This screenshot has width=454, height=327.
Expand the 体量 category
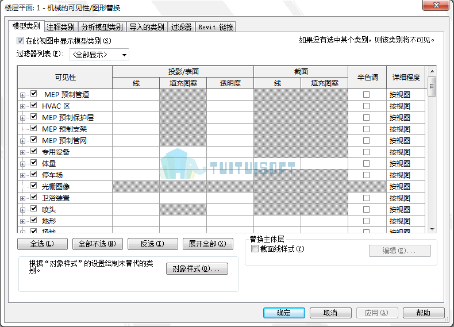(x=22, y=164)
